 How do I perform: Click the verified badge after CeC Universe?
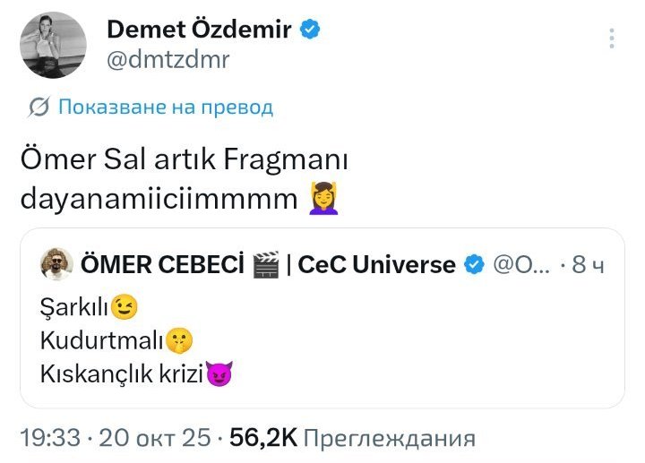point(475,265)
